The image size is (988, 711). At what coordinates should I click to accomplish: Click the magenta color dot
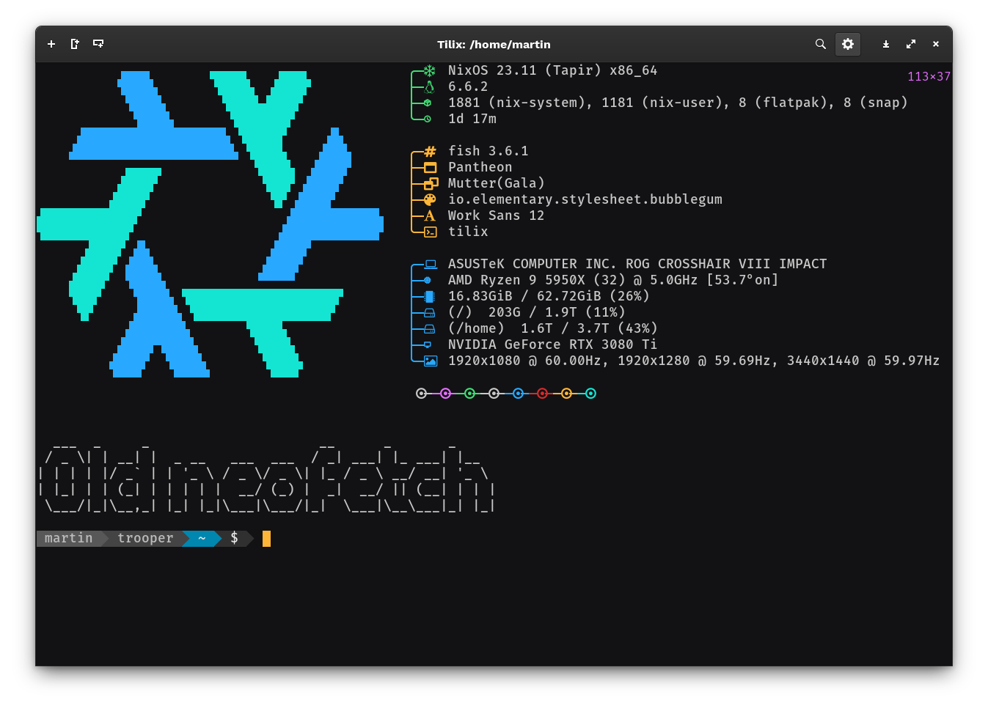pyautogui.click(x=445, y=394)
